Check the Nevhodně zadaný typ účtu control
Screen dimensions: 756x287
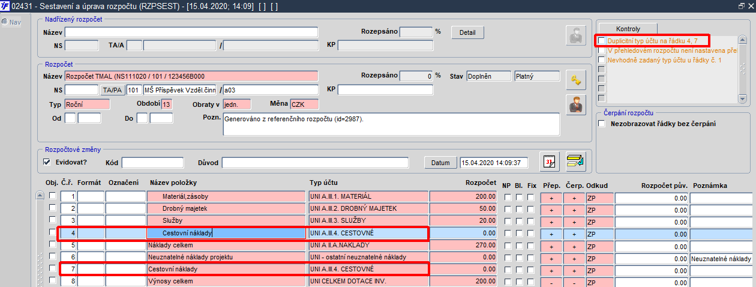(x=602, y=60)
